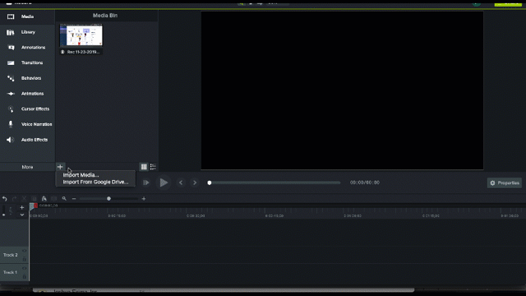Choose Import From Google Drive... menu entry

[95, 182]
